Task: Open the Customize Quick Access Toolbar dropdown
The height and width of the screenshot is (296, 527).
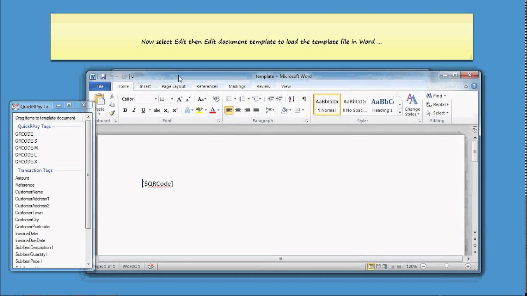Action: pyautogui.click(x=132, y=77)
